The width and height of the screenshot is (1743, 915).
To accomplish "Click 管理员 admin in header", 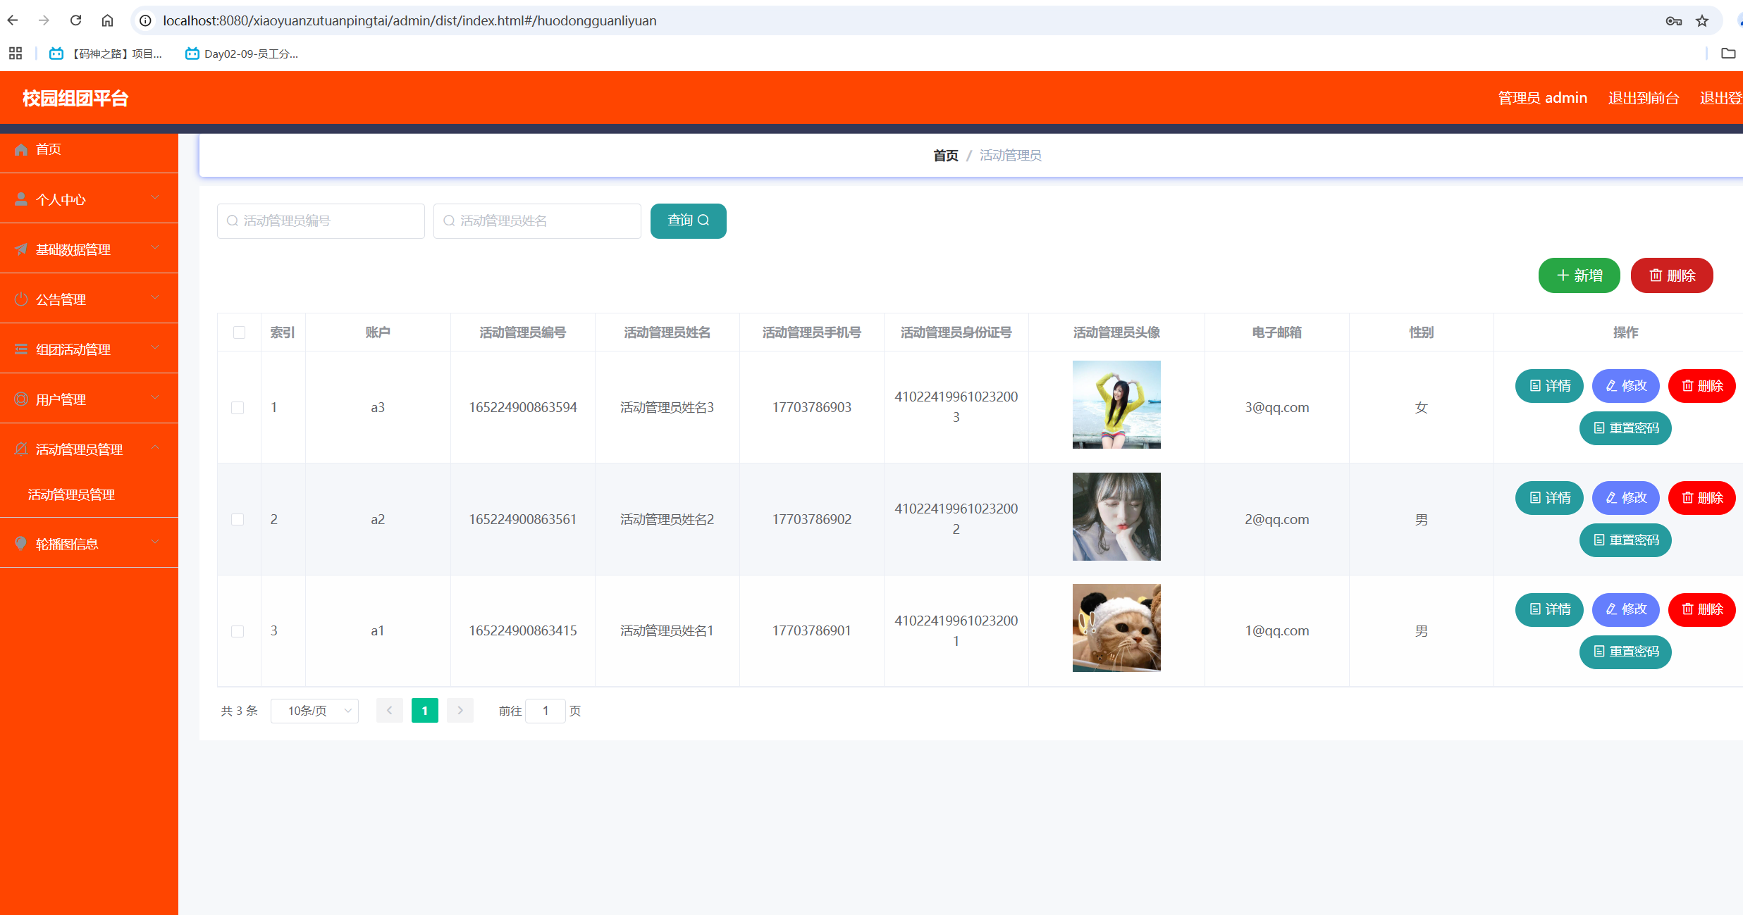I will [1542, 98].
